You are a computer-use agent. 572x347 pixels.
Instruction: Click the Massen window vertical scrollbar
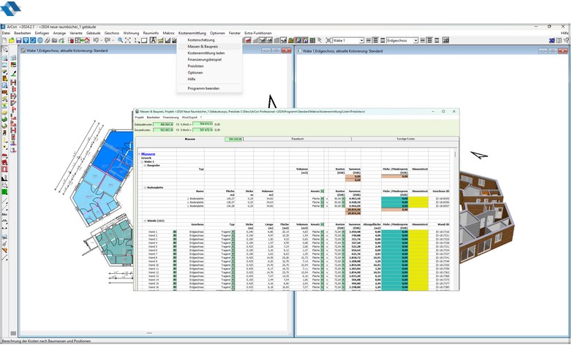pos(455,155)
